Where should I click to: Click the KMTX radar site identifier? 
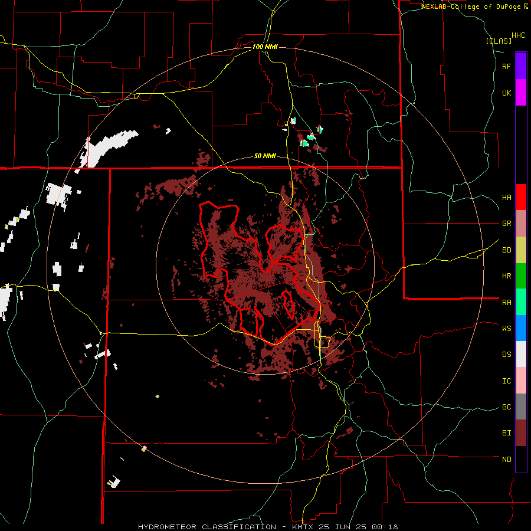(x=304, y=527)
